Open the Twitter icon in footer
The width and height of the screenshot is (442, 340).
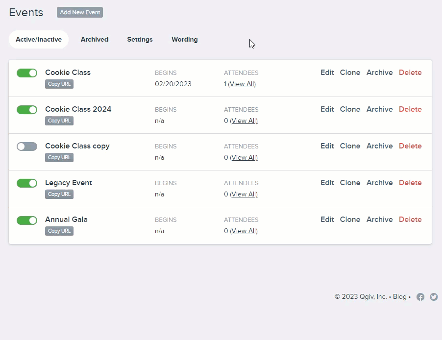[434, 297]
